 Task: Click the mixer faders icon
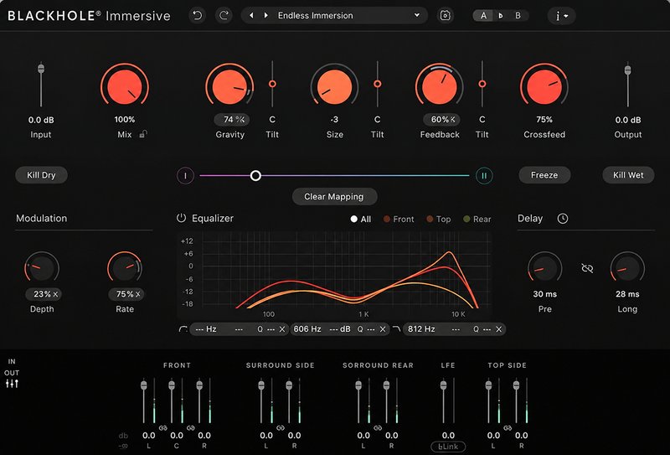(x=12, y=384)
